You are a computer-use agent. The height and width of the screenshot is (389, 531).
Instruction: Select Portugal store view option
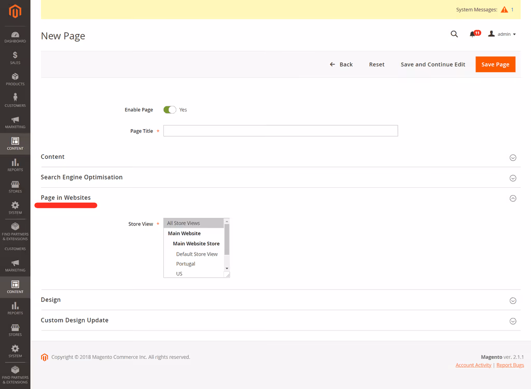click(186, 263)
